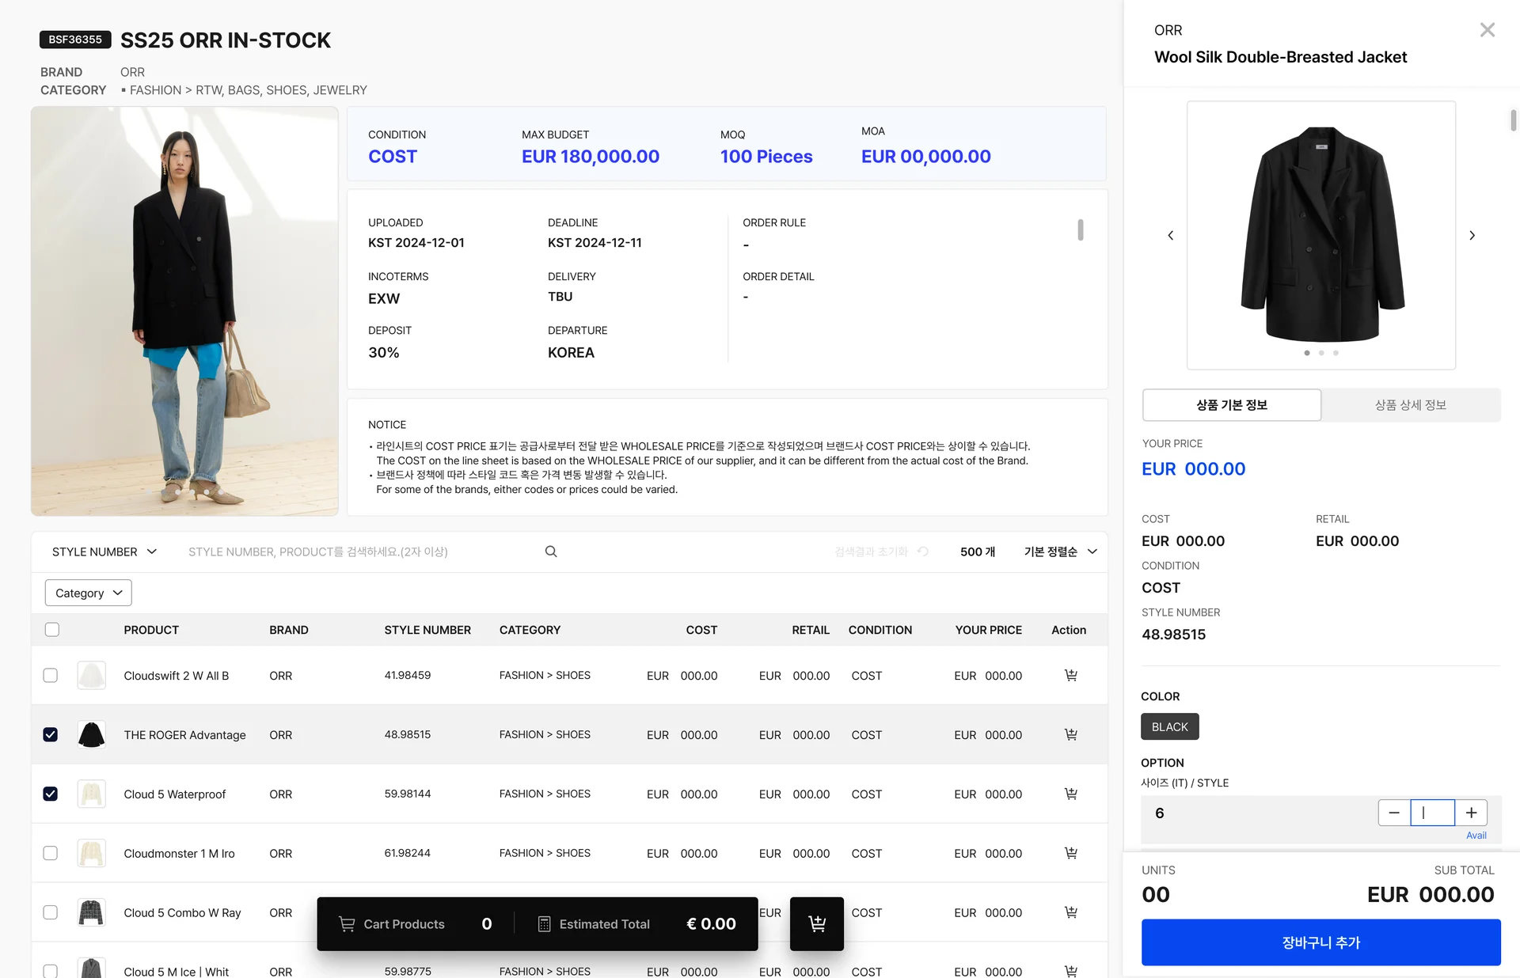Uncheck THE ROGER Advantage row checkbox
Viewport: 1520px width, 978px height.
pyautogui.click(x=51, y=734)
